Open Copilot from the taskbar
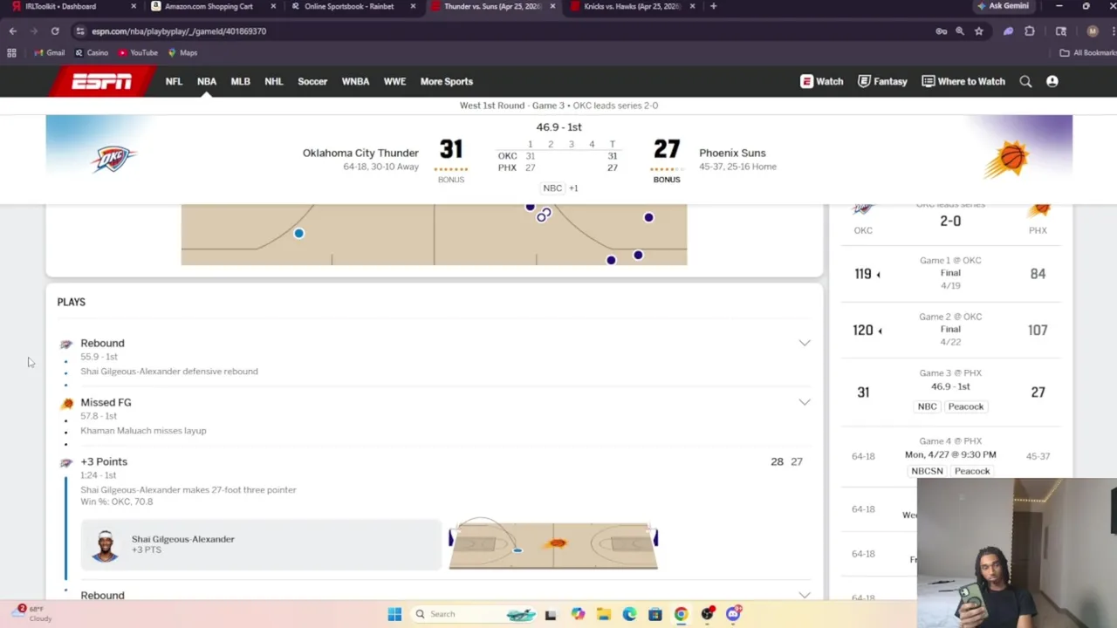This screenshot has width=1117, height=628. click(578, 614)
